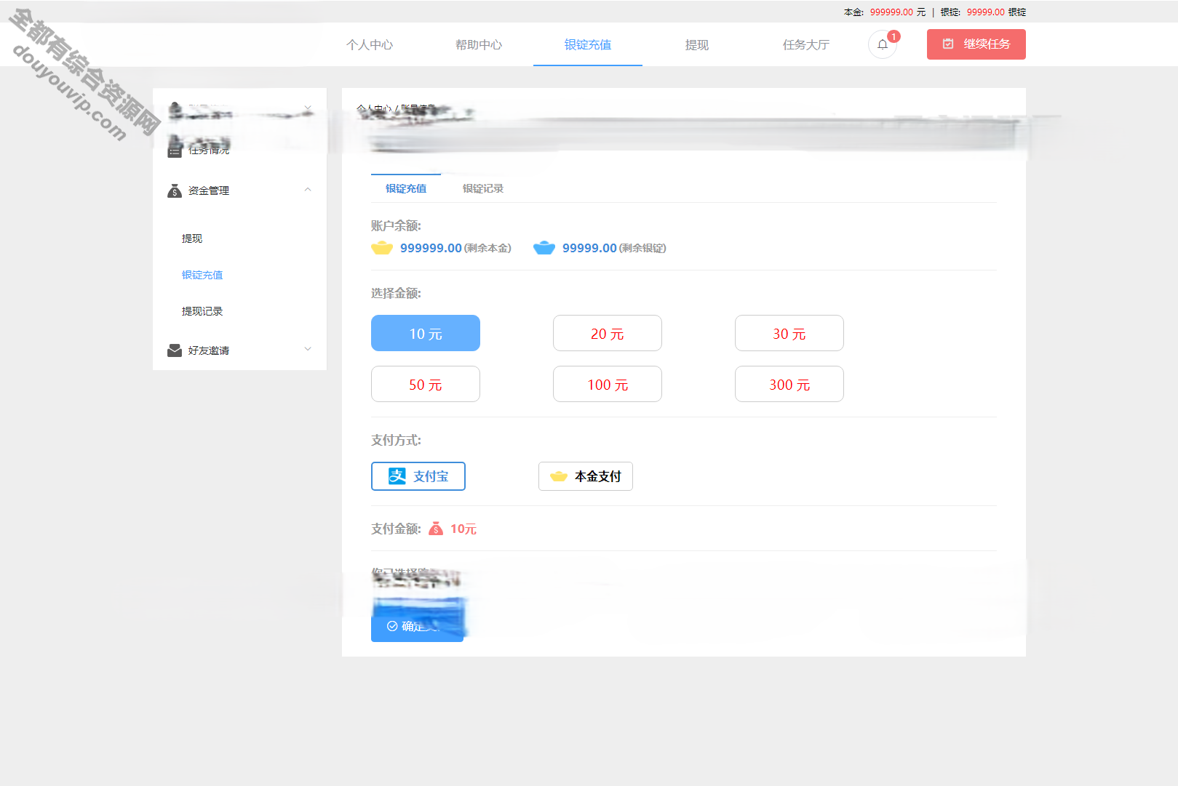Viewport: 1178px width, 786px height.
Task: Click the red notification badge showing 1
Action: pyautogui.click(x=894, y=36)
